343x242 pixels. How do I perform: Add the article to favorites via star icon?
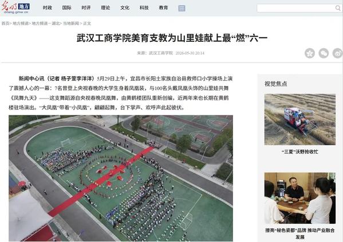click(x=310, y=53)
